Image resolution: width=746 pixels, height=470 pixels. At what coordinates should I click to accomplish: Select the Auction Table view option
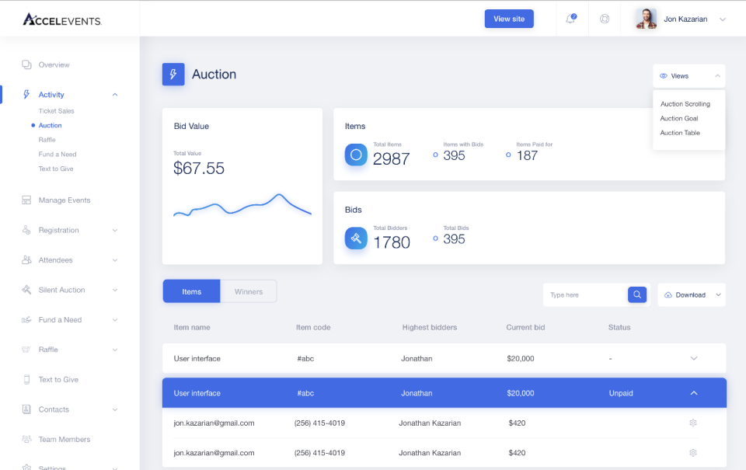(x=682, y=132)
